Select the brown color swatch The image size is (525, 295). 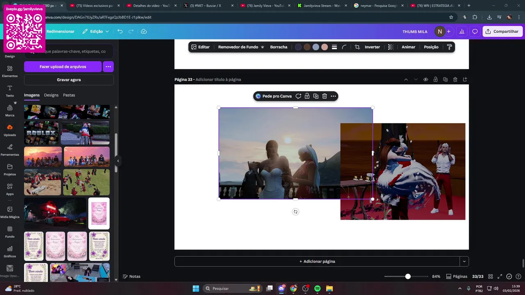tap(307, 47)
